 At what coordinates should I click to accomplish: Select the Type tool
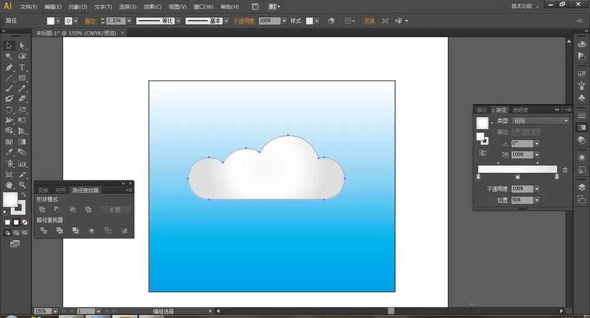click(22, 67)
